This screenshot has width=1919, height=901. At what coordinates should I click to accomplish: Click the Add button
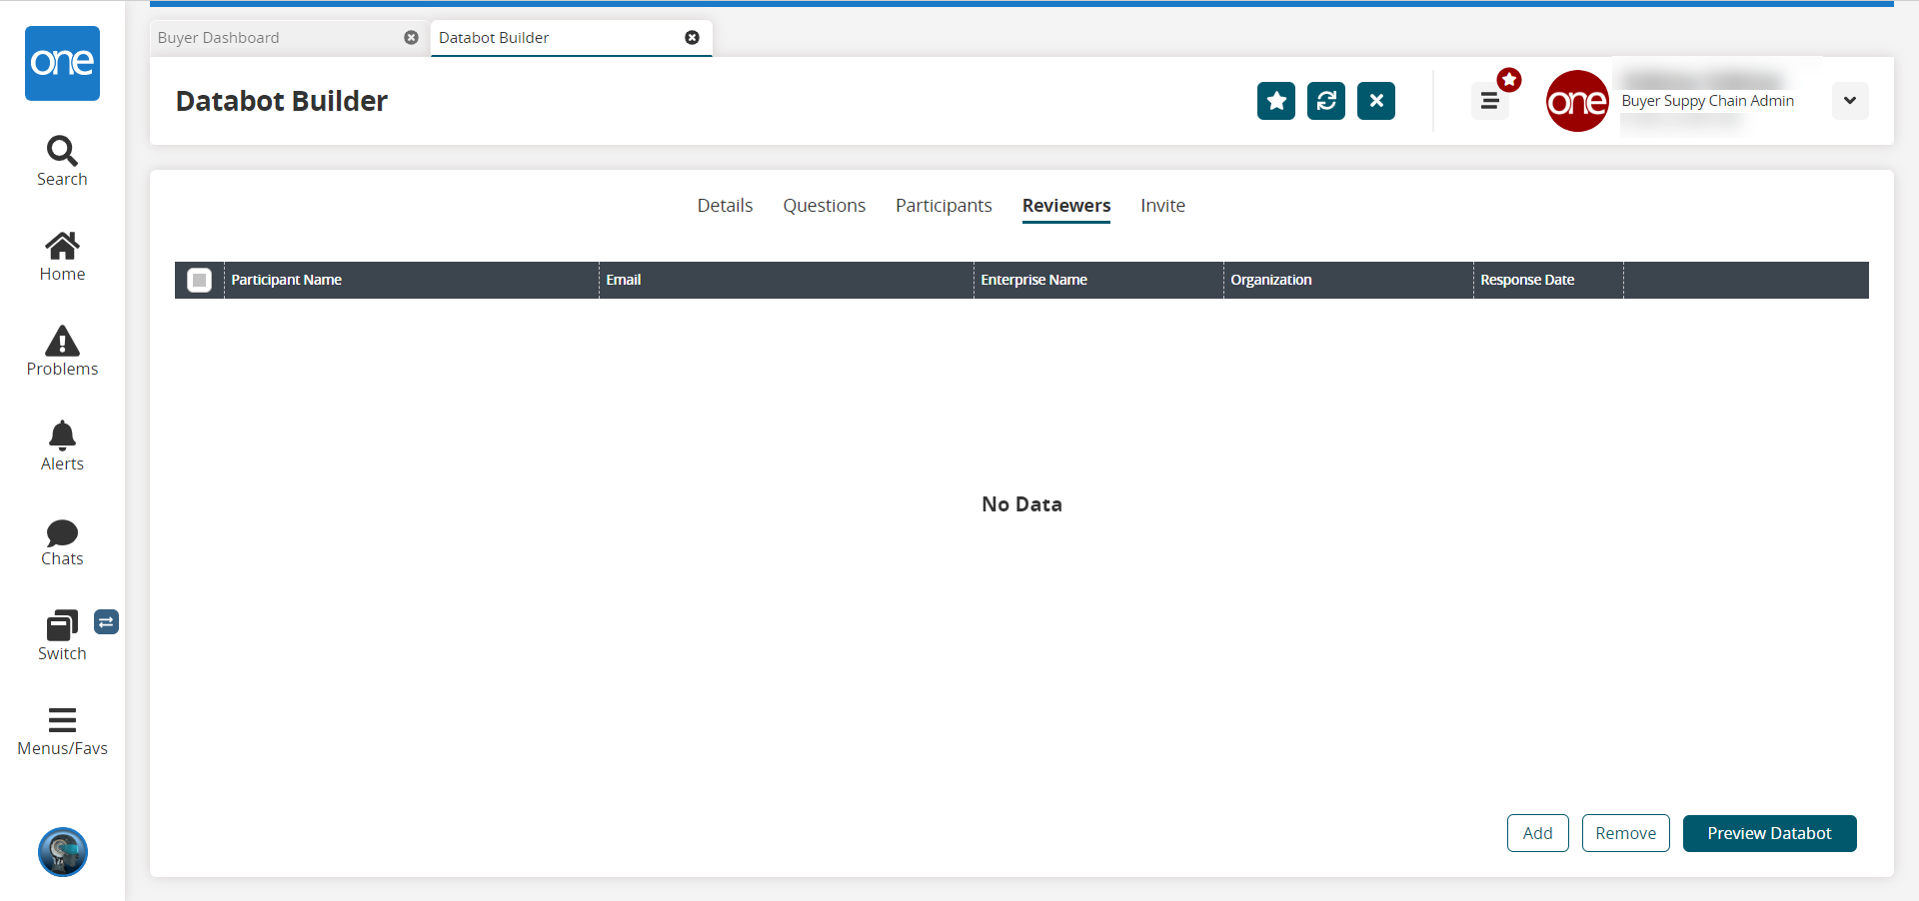[x=1538, y=833]
